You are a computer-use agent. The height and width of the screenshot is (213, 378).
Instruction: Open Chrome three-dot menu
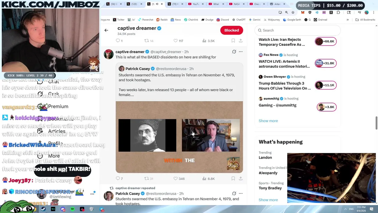[x=374, y=12]
